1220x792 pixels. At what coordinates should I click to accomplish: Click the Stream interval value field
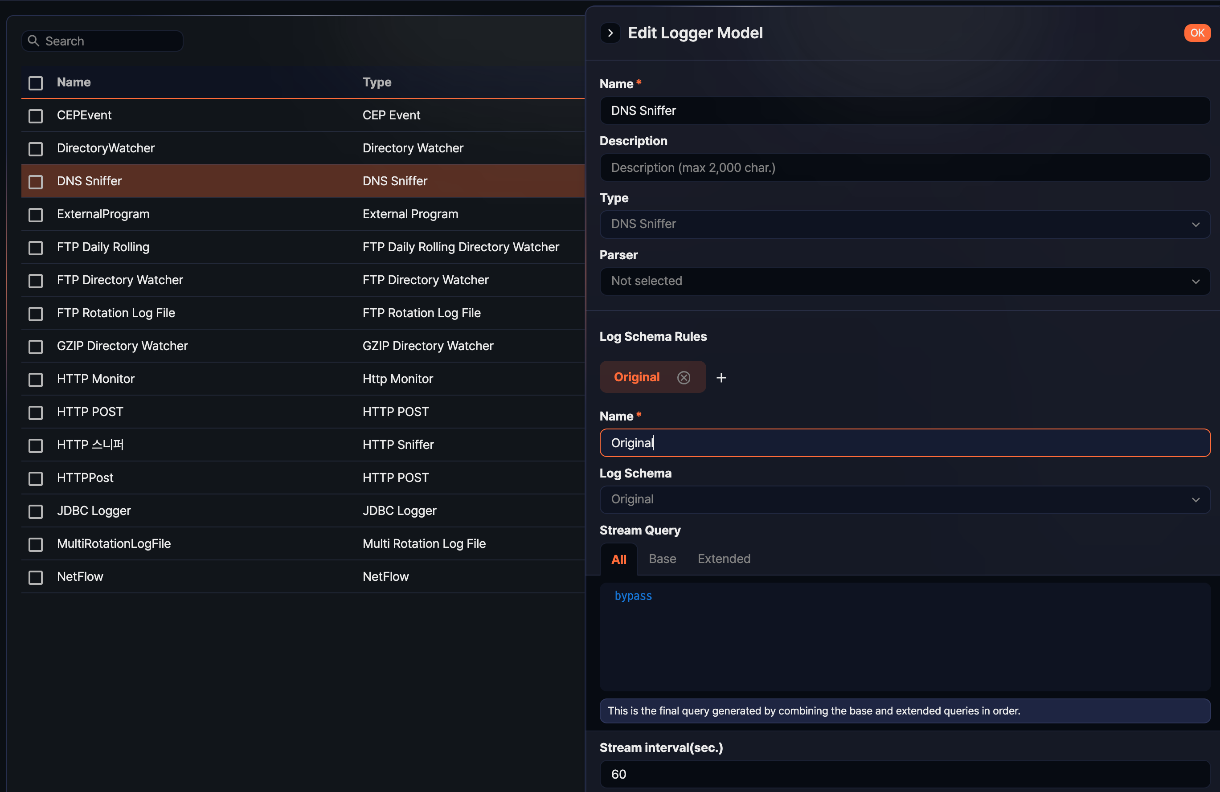tap(904, 774)
